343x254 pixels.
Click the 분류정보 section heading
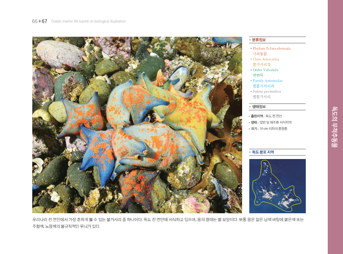tap(259, 40)
